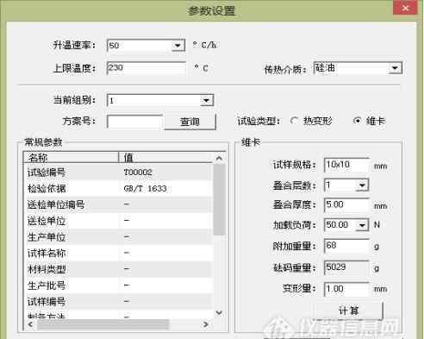Click the GB/T 1633 value
The height and width of the screenshot is (339, 424).
(x=145, y=188)
